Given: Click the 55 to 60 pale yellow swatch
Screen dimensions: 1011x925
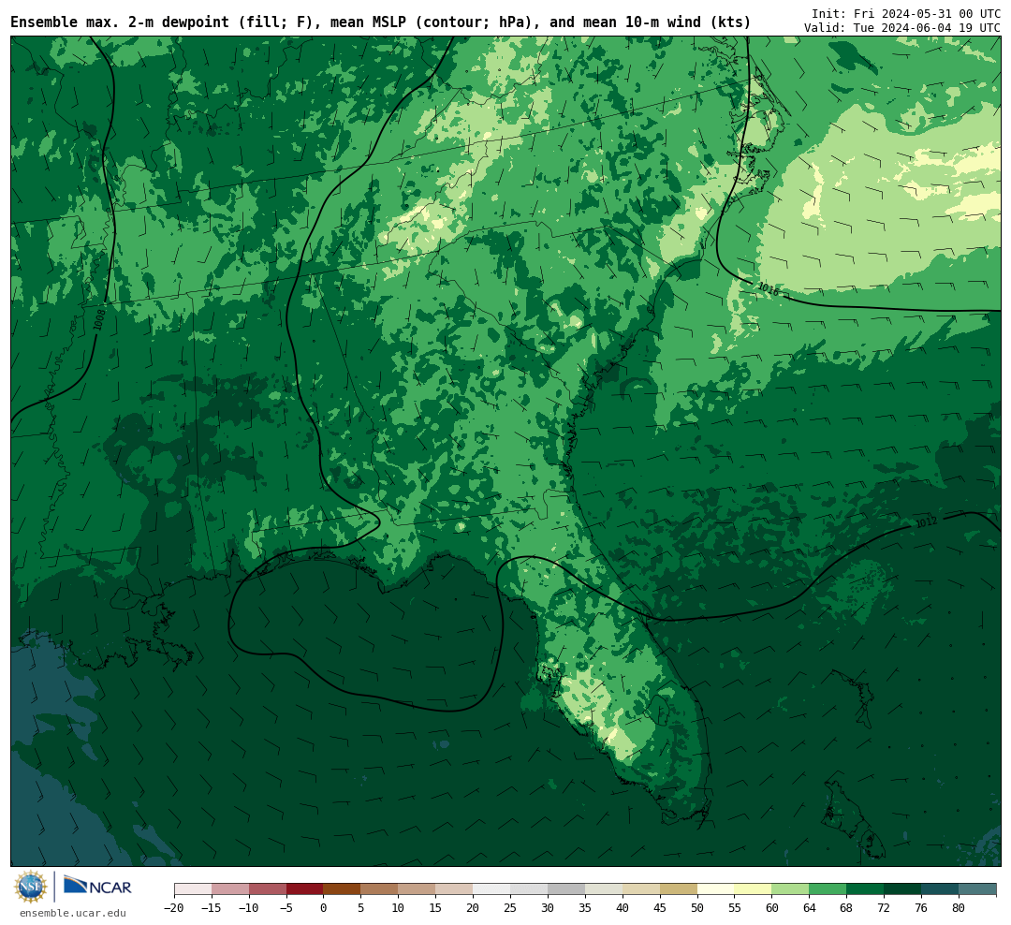Looking at the screenshot, I should pos(754,889).
